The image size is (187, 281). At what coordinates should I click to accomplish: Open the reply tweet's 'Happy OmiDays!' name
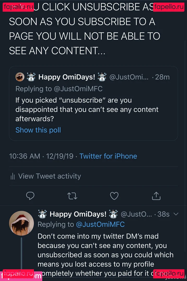[x=78, y=214]
